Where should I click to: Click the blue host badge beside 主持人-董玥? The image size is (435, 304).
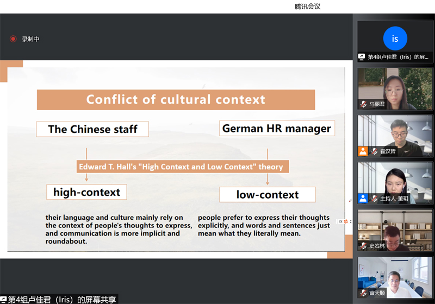pyautogui.click(x=363, y=199)
